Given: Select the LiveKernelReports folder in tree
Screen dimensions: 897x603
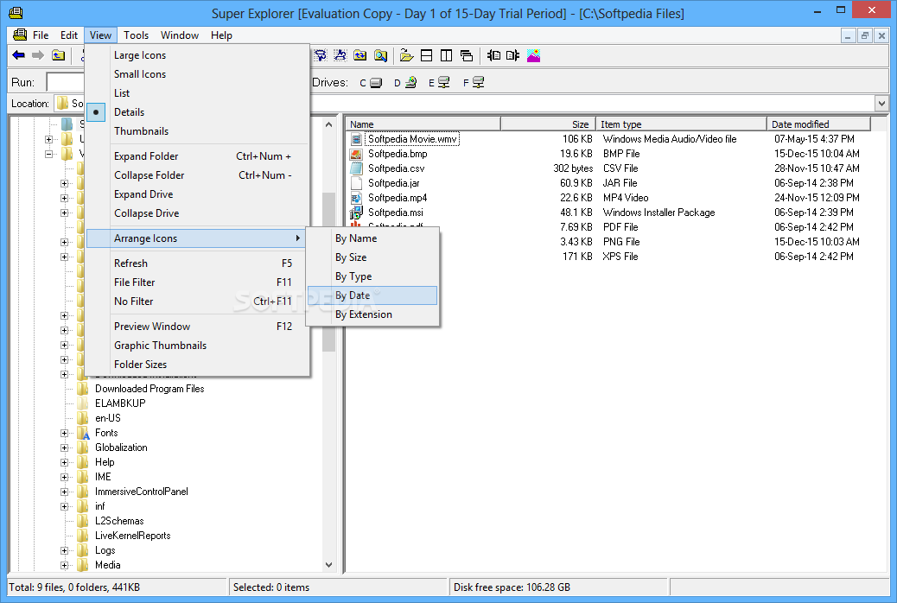Looking at the screenshot, I should [133, 536].
